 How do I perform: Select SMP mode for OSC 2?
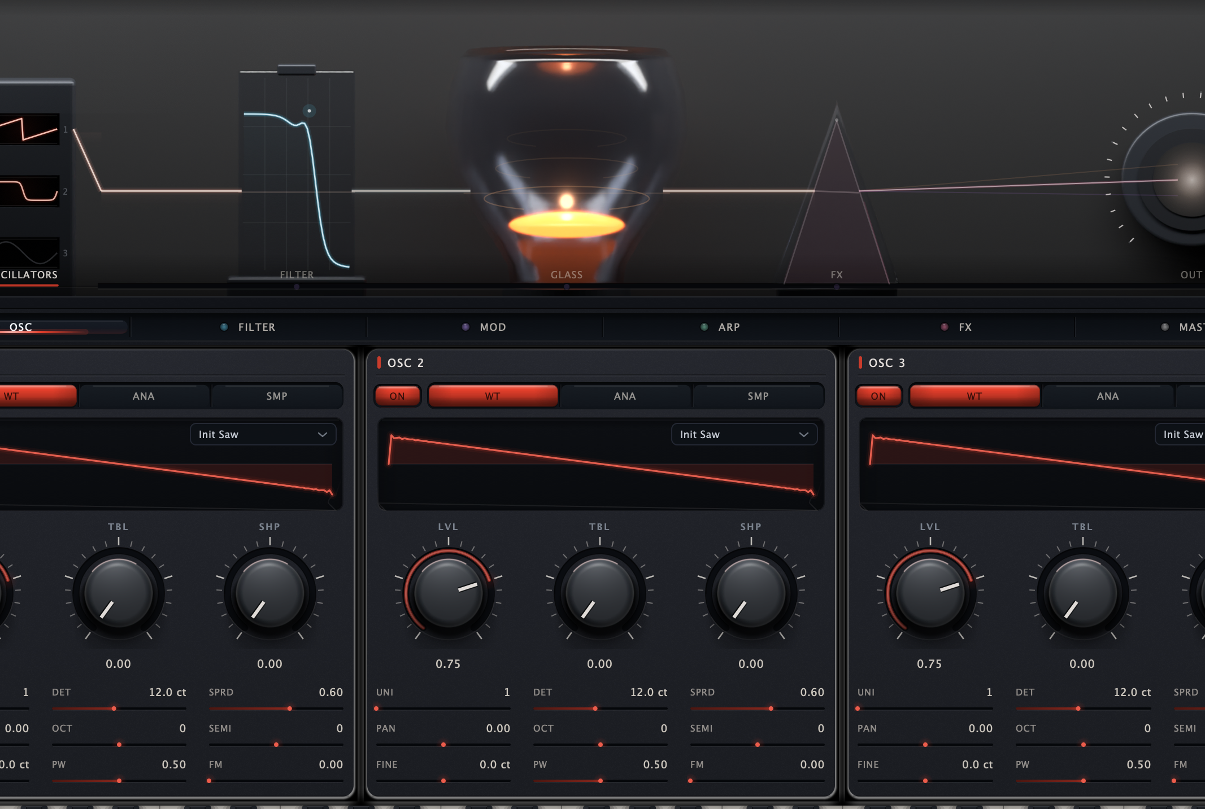click(758, 396)
